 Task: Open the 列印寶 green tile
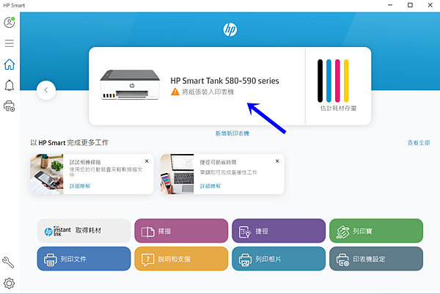click(376, 231)
